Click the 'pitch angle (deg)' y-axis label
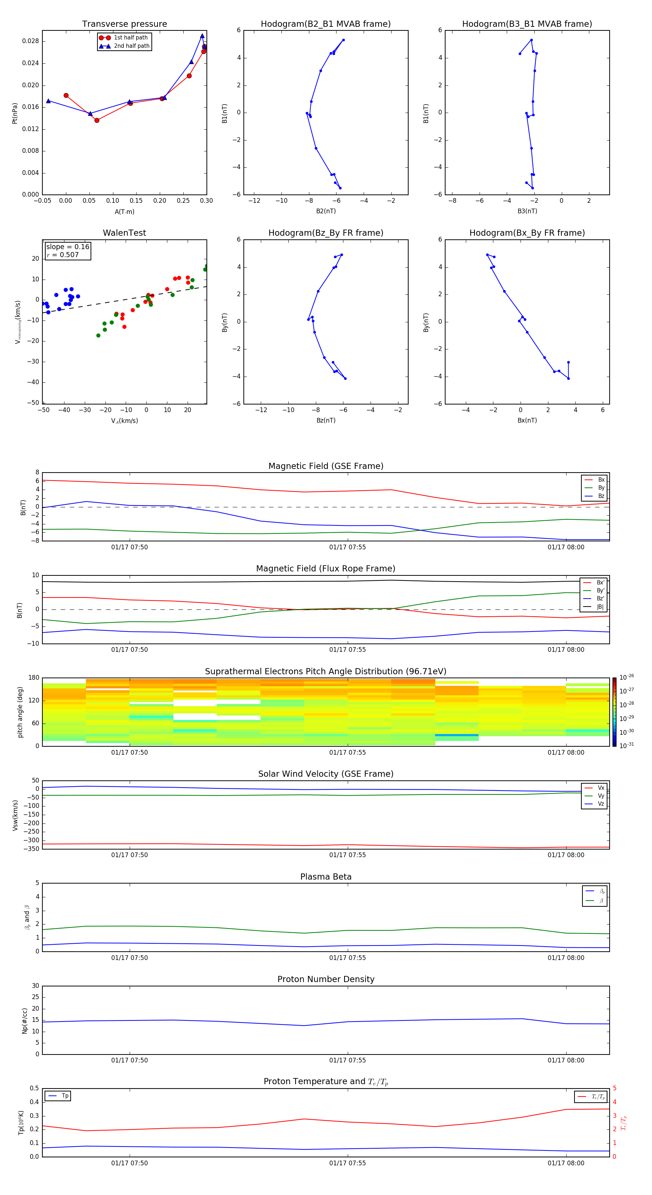Screen dimensions: 652x1195 (x=20, y=712)
